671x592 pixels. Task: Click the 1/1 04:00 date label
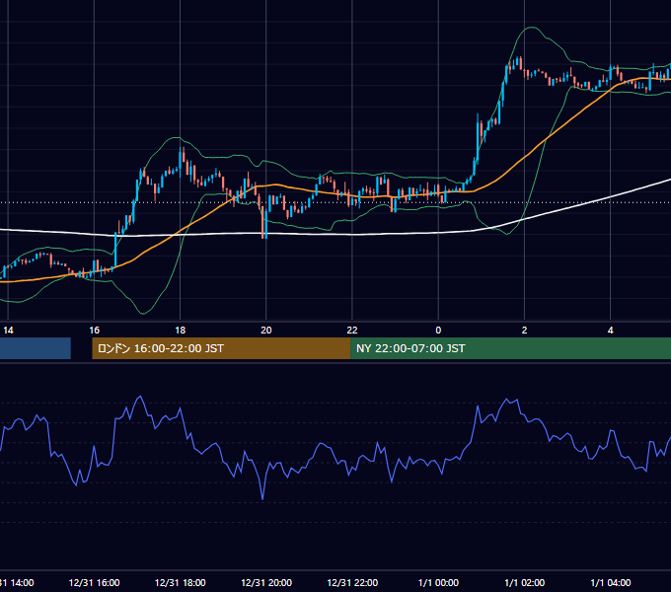click(610, 582)
